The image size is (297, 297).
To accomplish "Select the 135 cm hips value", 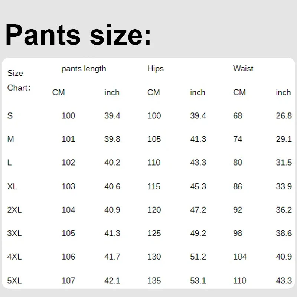I will [x=154, y=281].
